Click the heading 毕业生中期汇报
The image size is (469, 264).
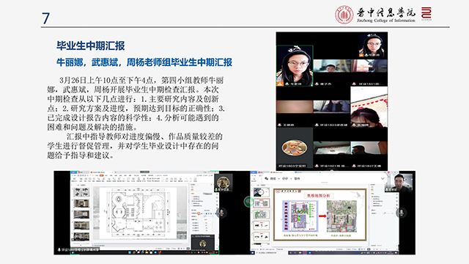90,45
